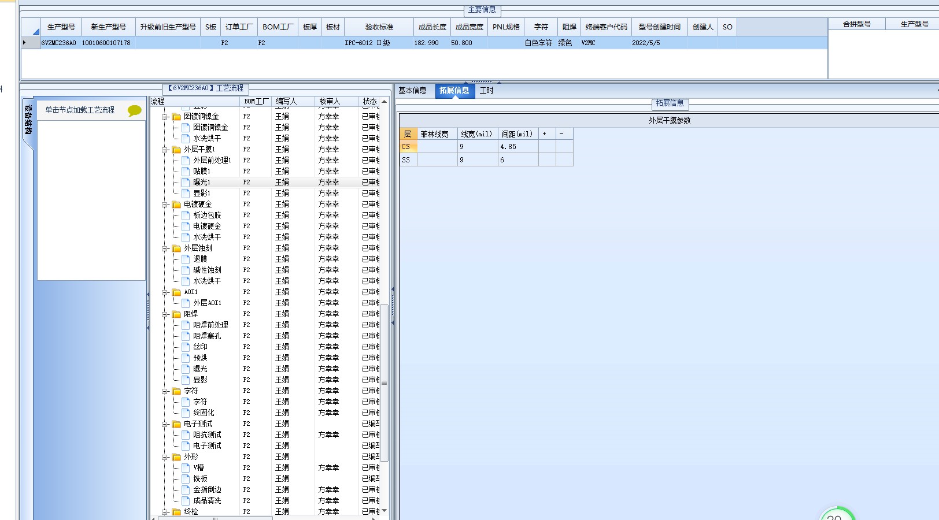Collapse the 字符 folder node
939x520 pixels.
[165, 391]
